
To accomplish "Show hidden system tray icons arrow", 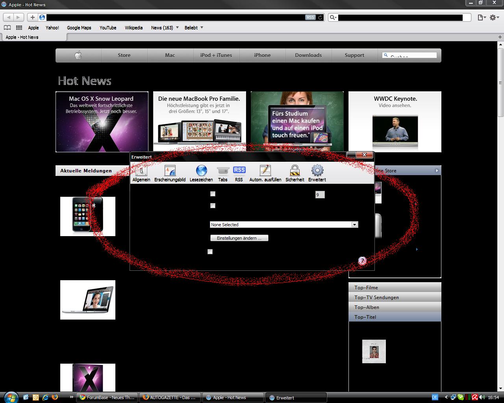I will 446,397.
